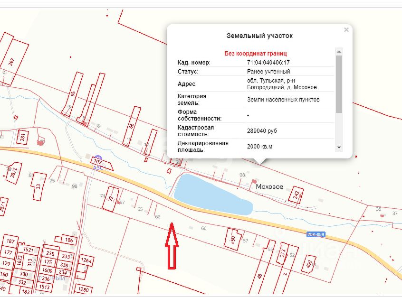Select parcel 72 on the map

pyautogui.click(x=111, y=198)
